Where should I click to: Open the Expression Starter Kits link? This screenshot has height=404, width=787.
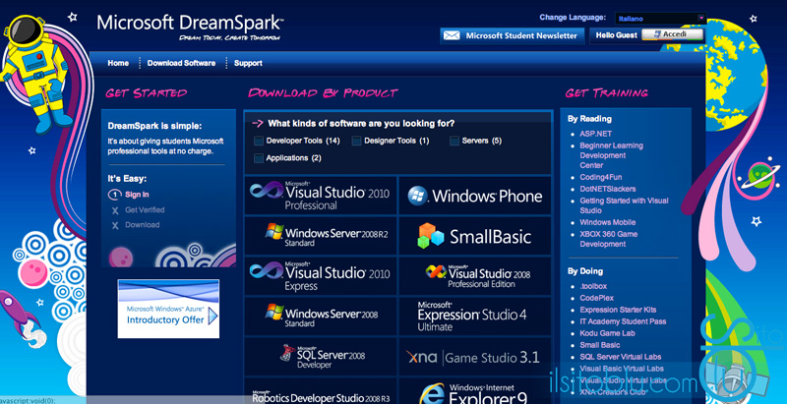coord(618,310)
